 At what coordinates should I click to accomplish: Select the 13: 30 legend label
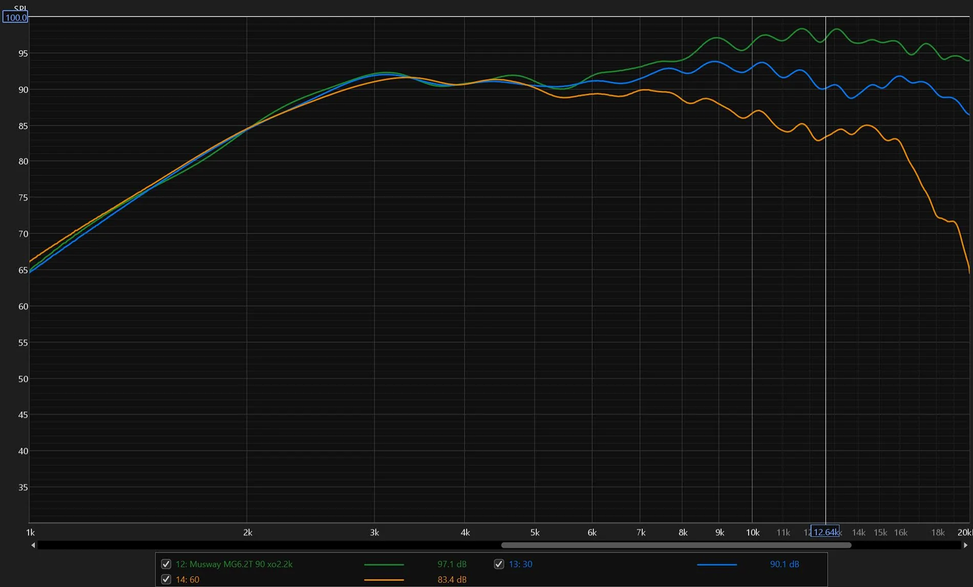[520, 564]
